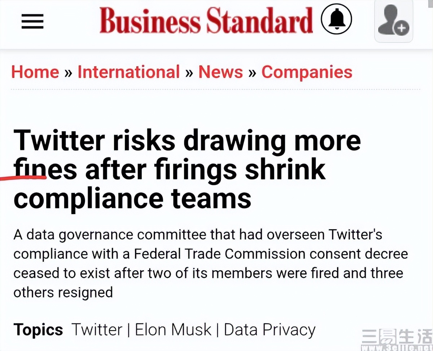Select the Companies breadcrumb link
Viewport: 433px width, 351px height.
tap(307, 72)
